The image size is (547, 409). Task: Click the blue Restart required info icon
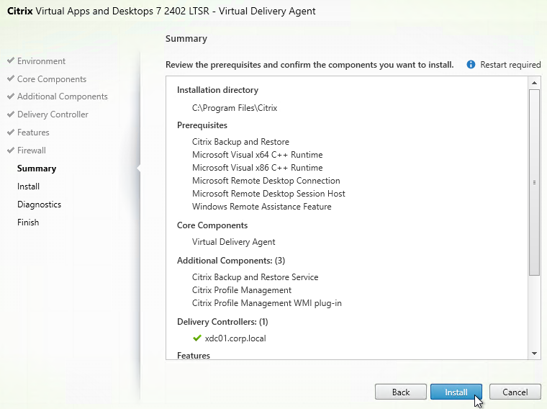[x=471, y=65]
